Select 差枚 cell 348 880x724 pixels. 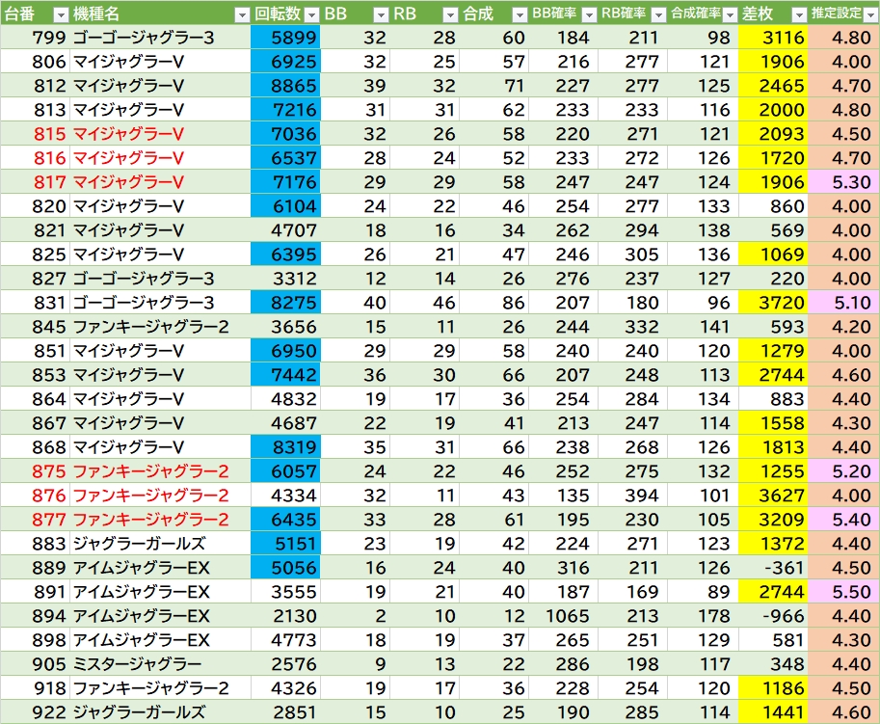tap(773, 665)
